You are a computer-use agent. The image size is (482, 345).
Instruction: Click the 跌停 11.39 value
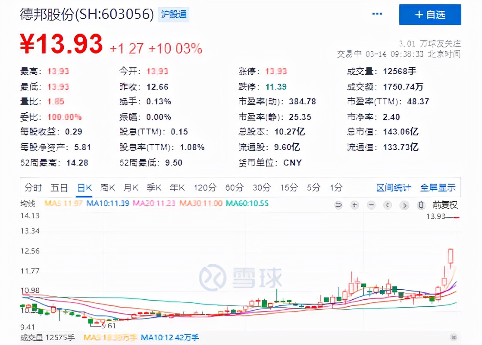(276, 87)
